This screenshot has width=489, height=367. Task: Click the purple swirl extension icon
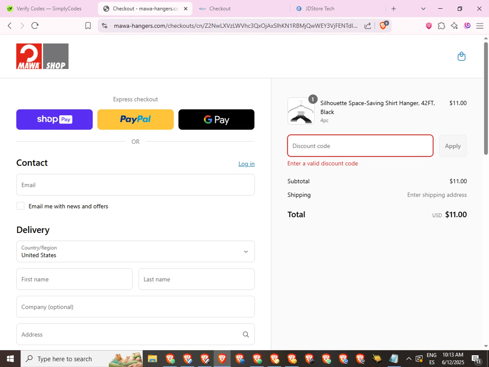(467, 26)
